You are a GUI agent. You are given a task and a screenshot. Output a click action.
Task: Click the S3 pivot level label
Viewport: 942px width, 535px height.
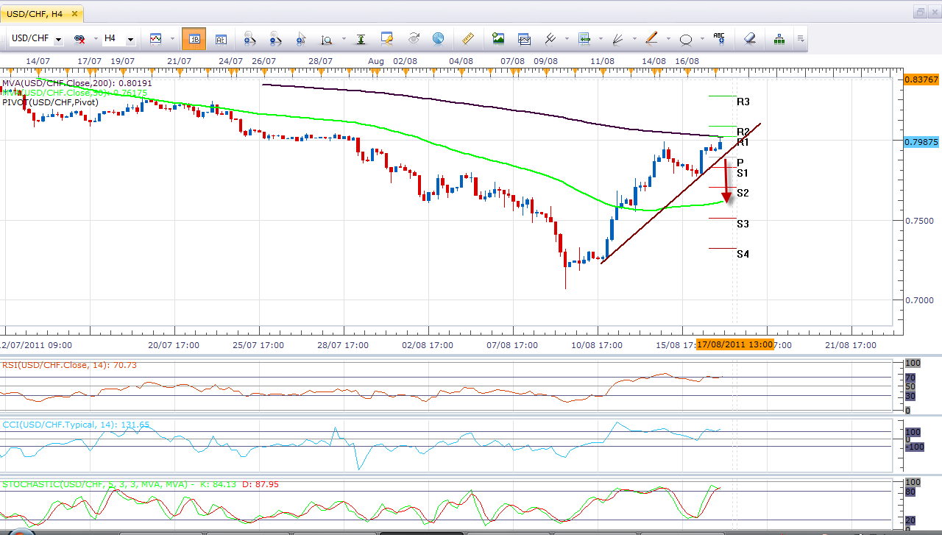(743, 224)
